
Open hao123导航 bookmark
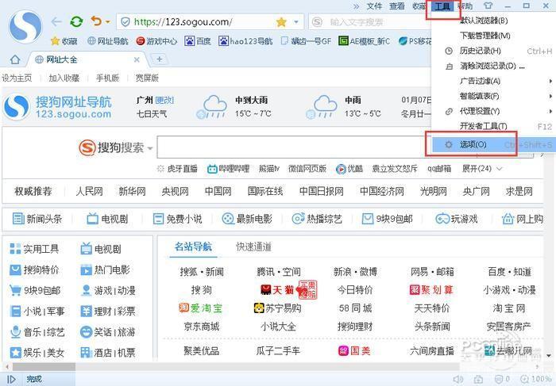tap(245, 41)
